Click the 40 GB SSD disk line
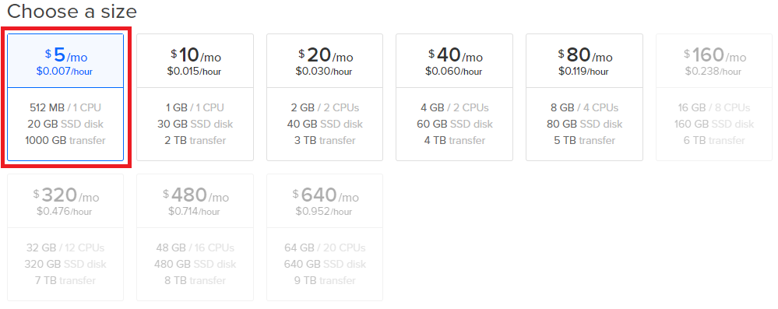The image size is (778, 309). tap(325, 124)
